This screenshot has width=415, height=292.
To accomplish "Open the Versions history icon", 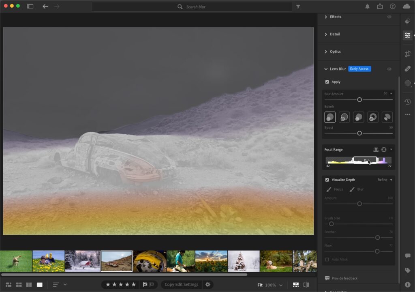I will coord(408,102).
